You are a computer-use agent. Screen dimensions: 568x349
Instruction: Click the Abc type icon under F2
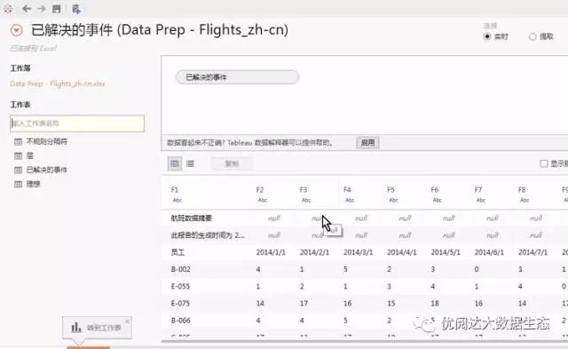click(263, 200)
